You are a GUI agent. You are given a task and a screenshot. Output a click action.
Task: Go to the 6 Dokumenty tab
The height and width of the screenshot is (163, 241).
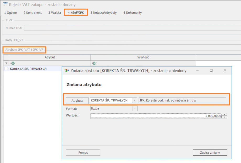click(x=133, y=13)
